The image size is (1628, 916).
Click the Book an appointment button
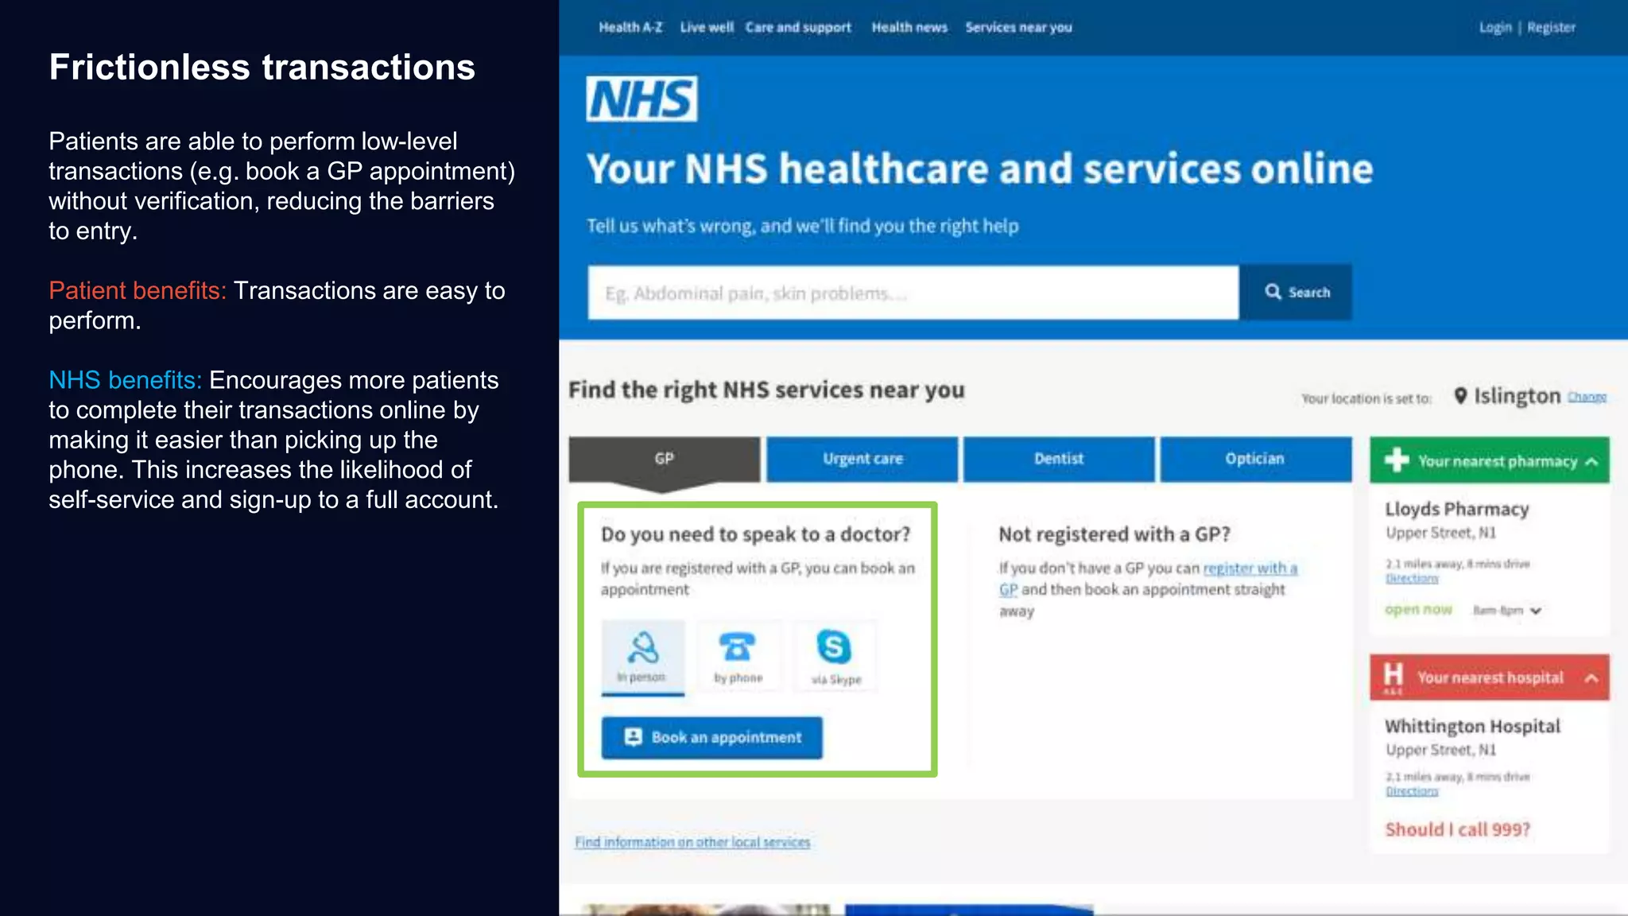712,737
